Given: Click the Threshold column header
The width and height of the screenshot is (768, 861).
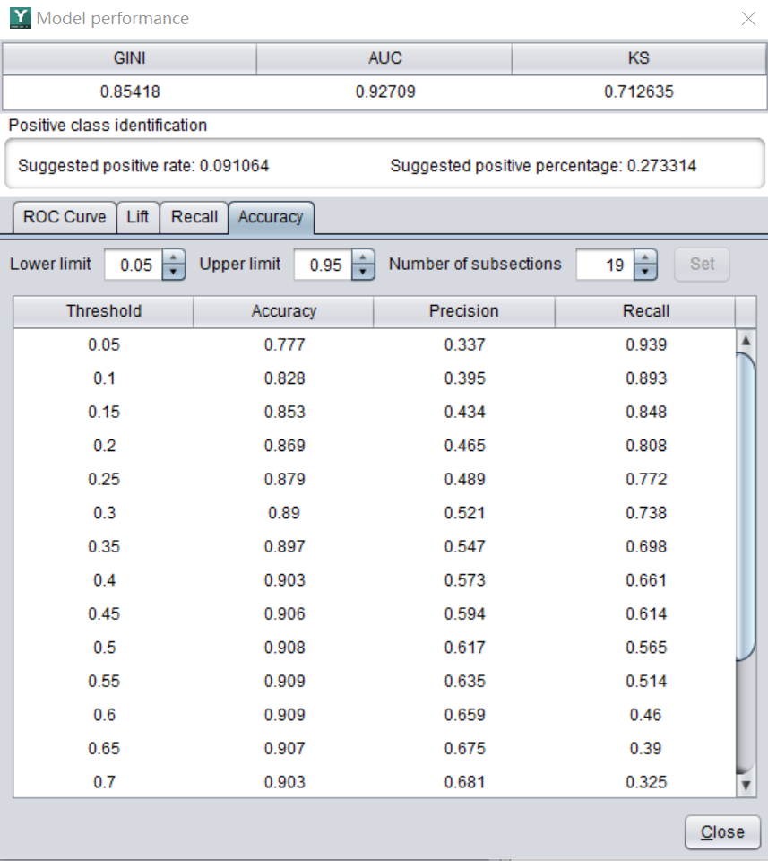Looking at the screenshot, I should coord(104,311).
